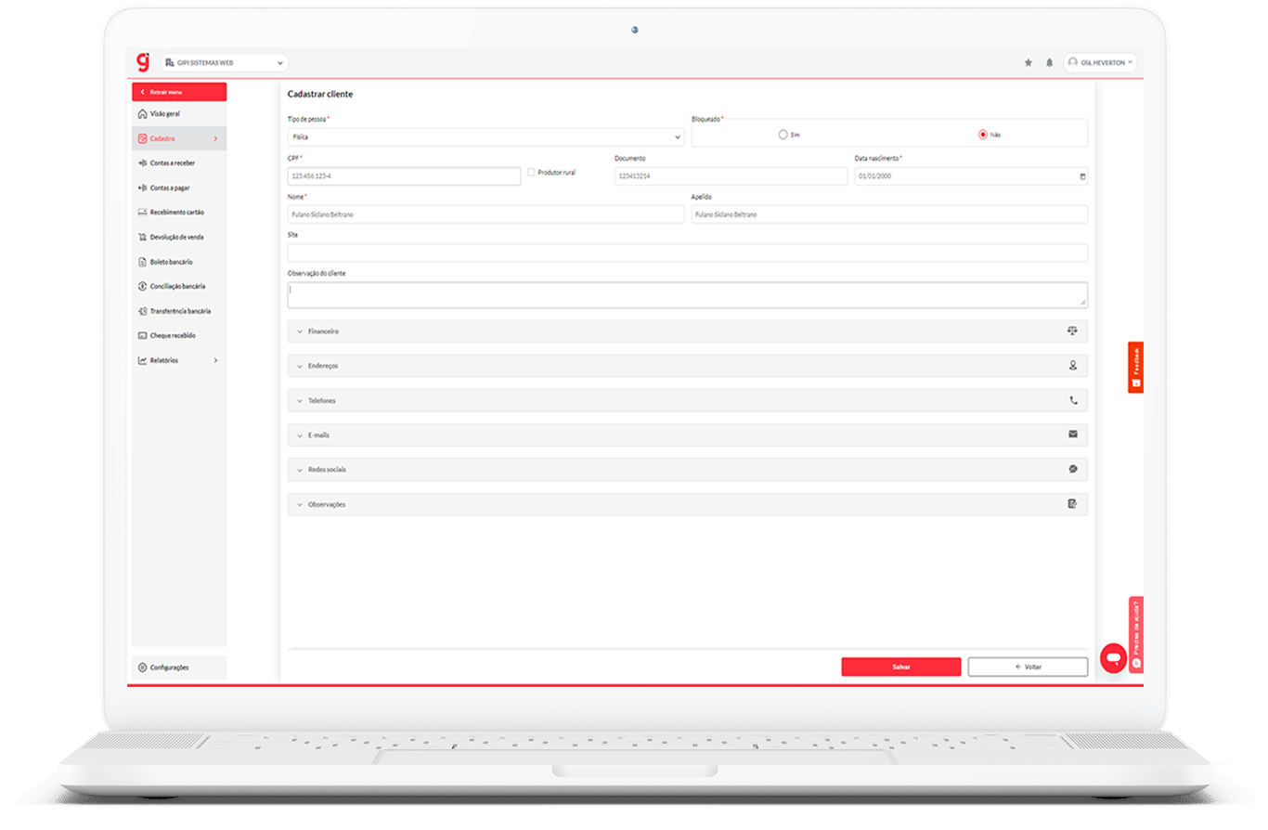Expand the Endereços section
This screenshot has width=1268, height=830.
click(x=687, y=366)
